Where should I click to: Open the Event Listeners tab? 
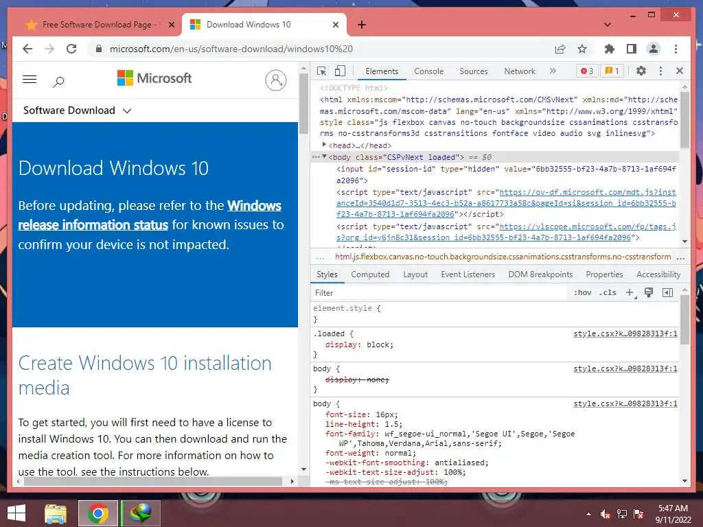click(x=468, y=274)
